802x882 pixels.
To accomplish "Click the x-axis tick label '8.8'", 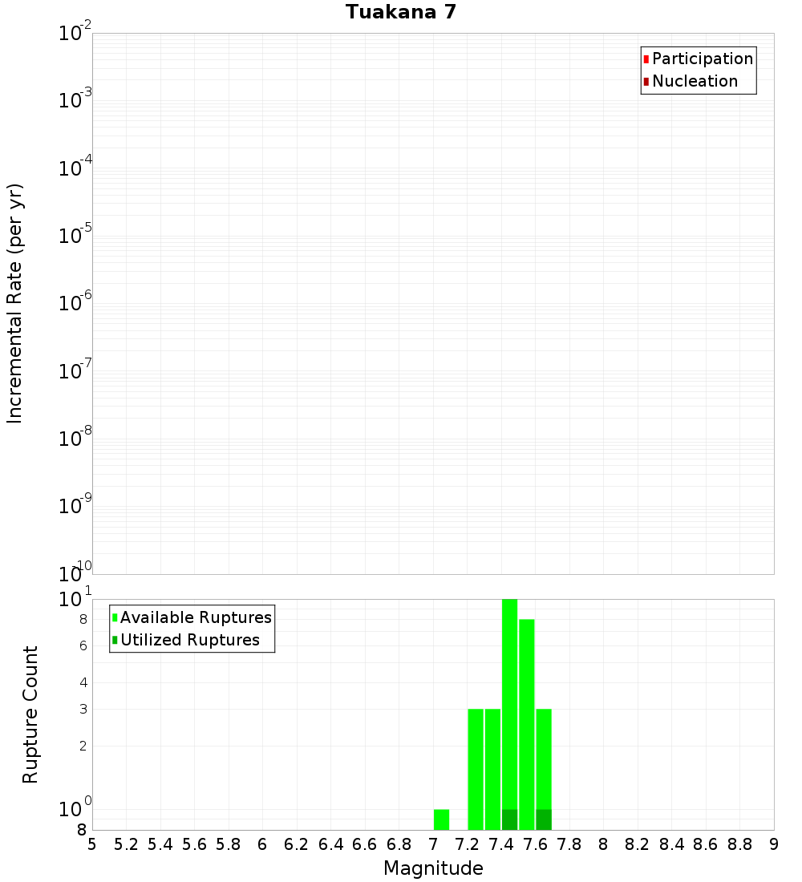I will (739, 845).
